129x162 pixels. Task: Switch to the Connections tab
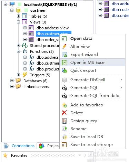[19, 146]
